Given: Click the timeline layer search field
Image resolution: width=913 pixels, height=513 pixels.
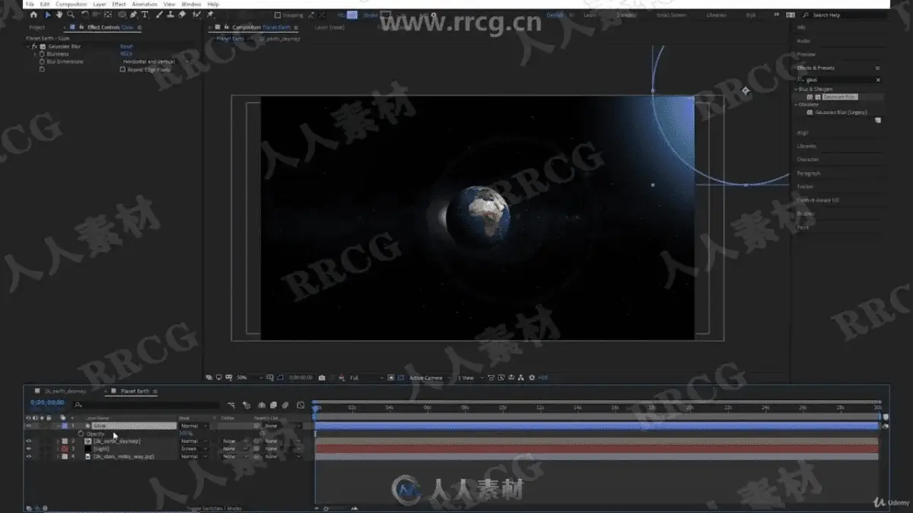Looking at the screenshot, I should [148, 405].
